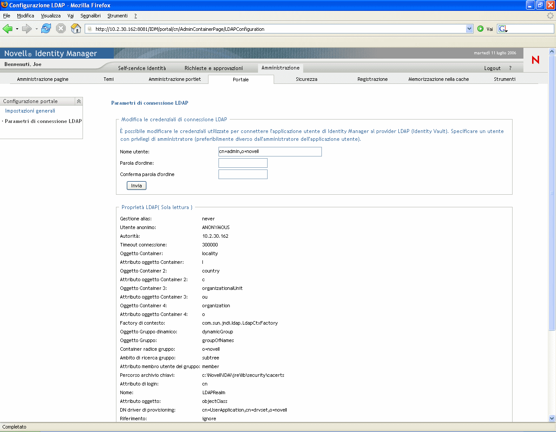556x432 pixels.
Task: Collapse the Configurazione portale panel
Action: pos(79,101)
